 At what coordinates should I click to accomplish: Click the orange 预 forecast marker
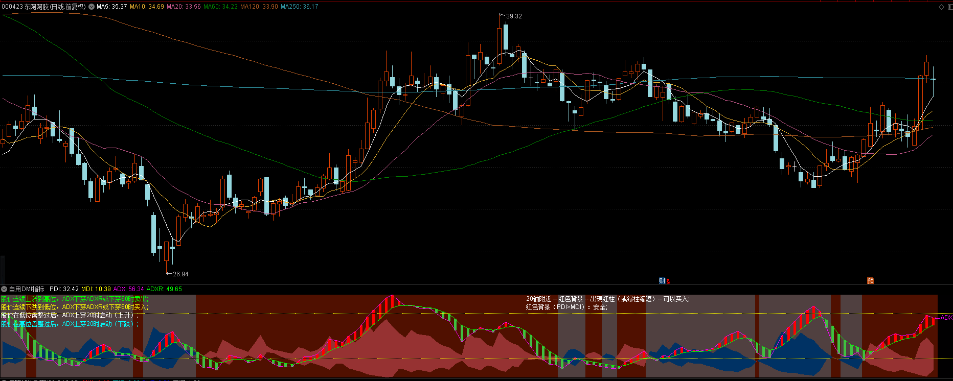(x=870, y=281)
